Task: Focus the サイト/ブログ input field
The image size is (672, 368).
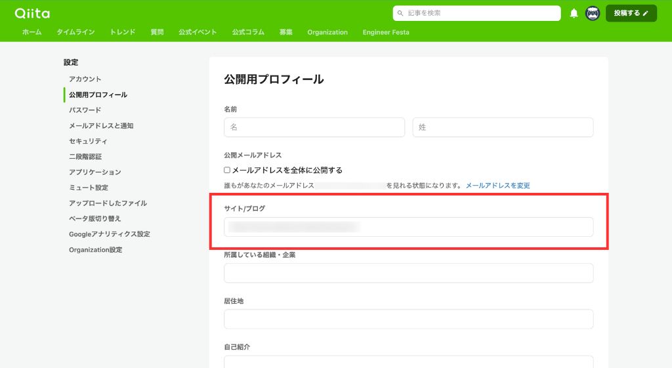Action: coord(408,227)
